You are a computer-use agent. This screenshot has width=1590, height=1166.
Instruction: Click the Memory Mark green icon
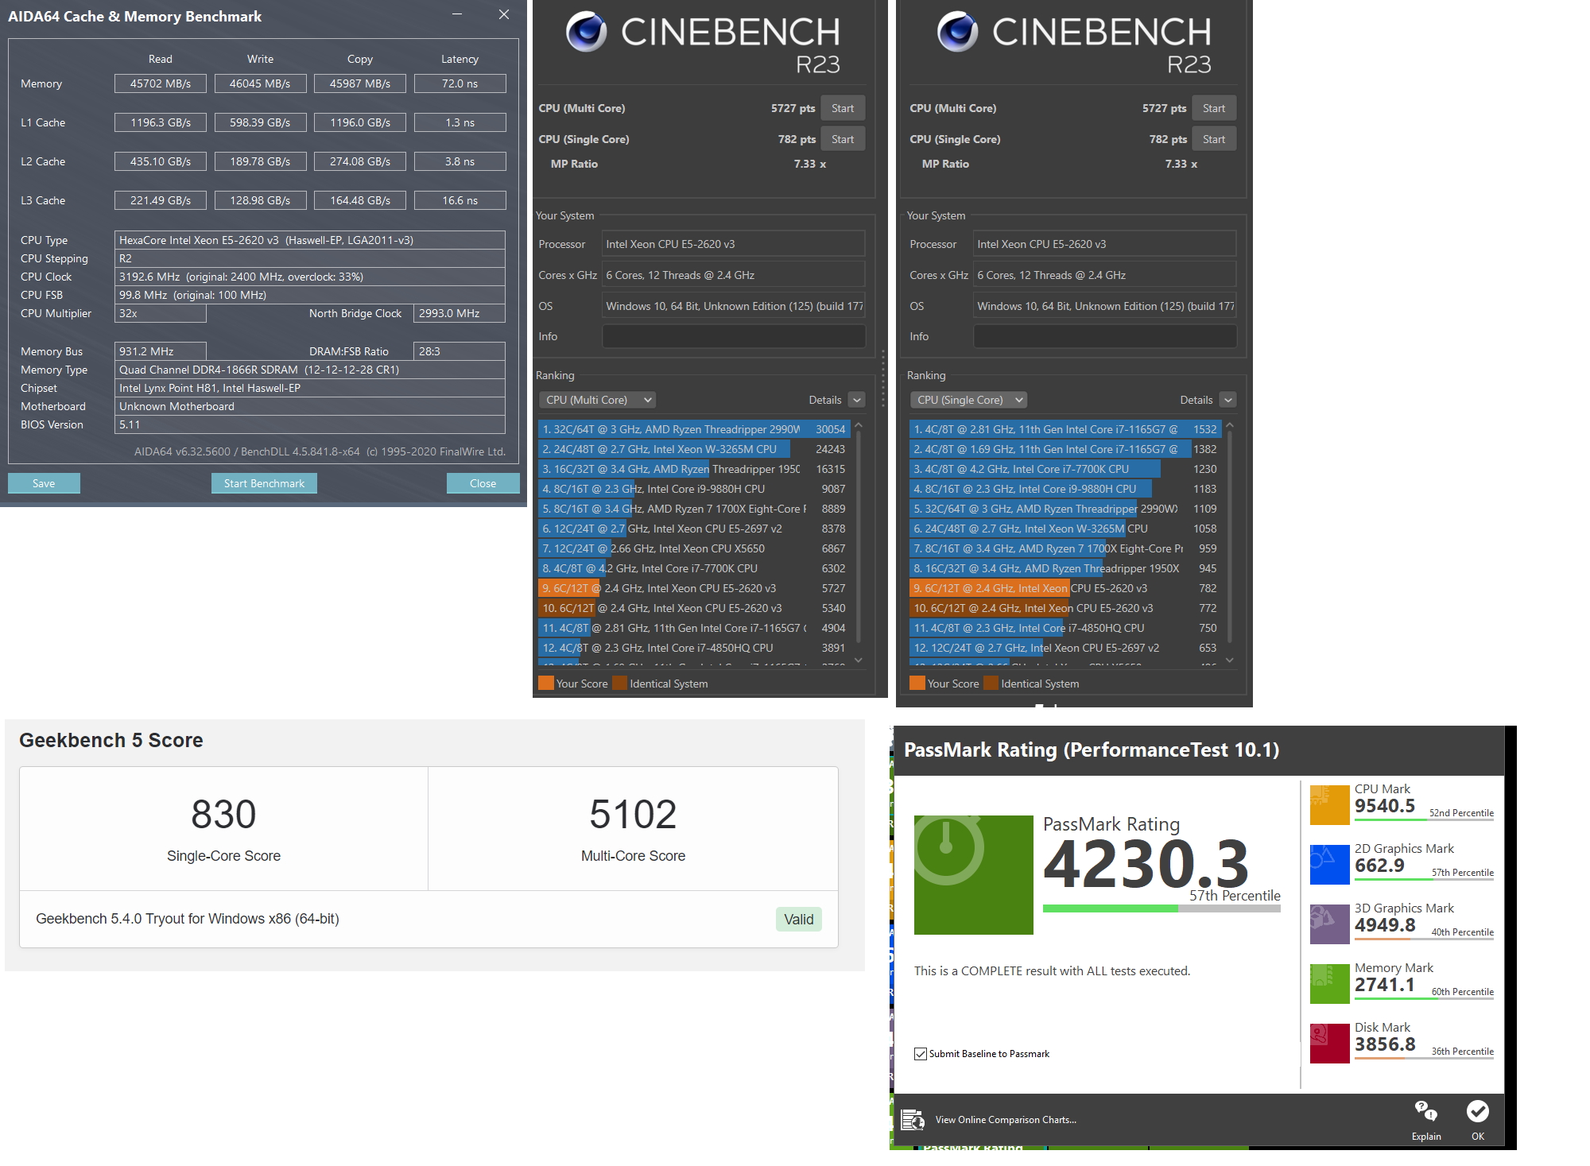click(1329, 984)
